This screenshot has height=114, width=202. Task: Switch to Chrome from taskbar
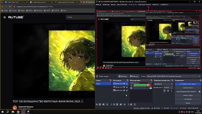click(x=18, y=112)
